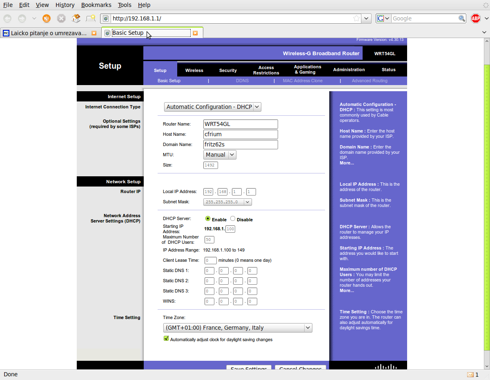The height and width of the screenshot is (380, 490).
Task: Open the Administration tab
Action: pyautogui.click(x=349, y=70)
